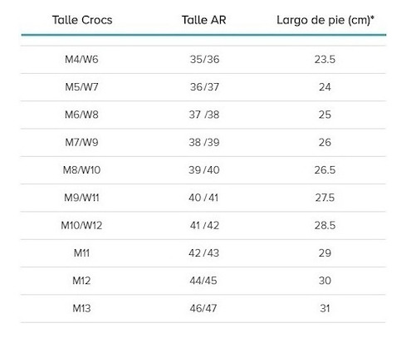The height and width of the screenshot is (338, 406).
Task: Click the Talle AR column header
Action: coord(204,20)
